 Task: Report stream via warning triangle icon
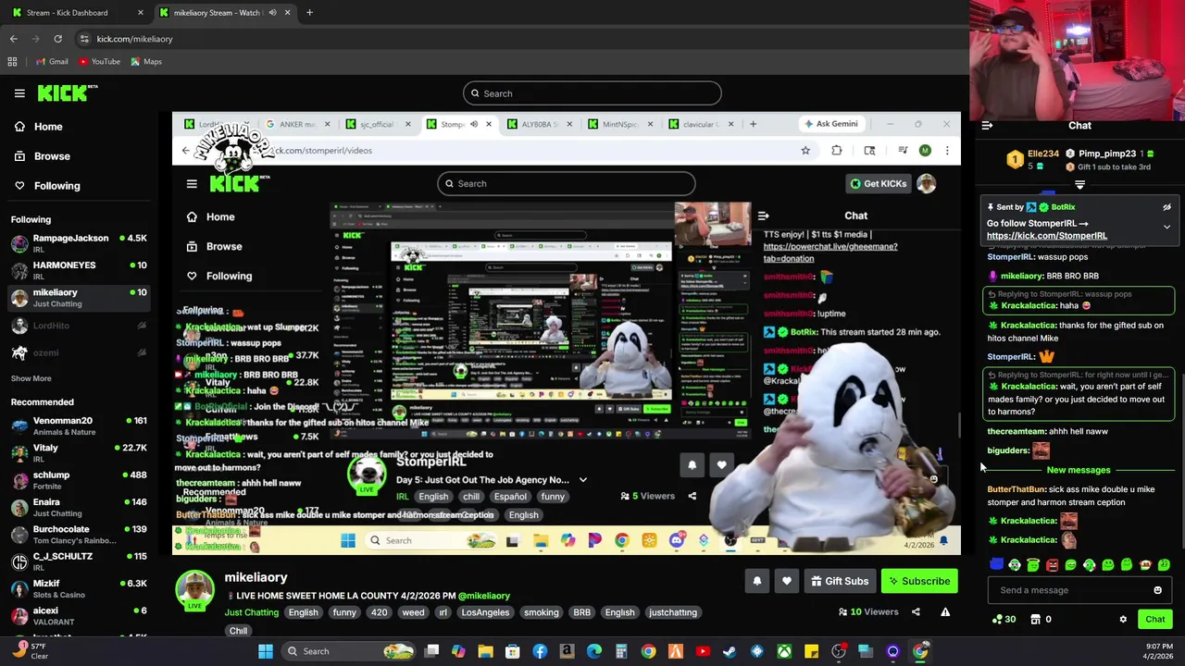945,611
